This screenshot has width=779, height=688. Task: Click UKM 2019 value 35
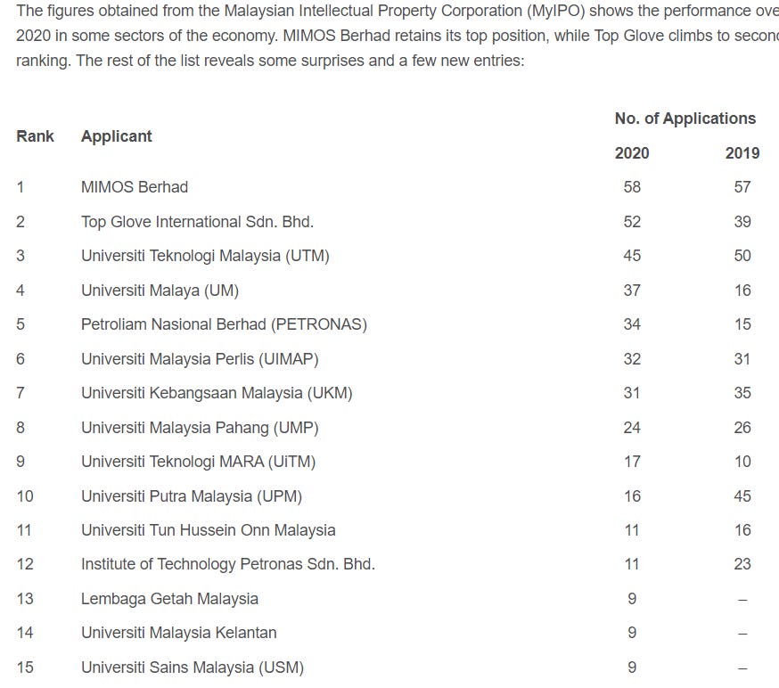tap(742, 393)
